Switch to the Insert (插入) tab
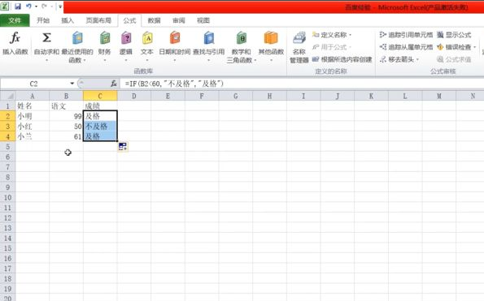The width and height of the screenshot is (484, 301). (x=68, y=20)
